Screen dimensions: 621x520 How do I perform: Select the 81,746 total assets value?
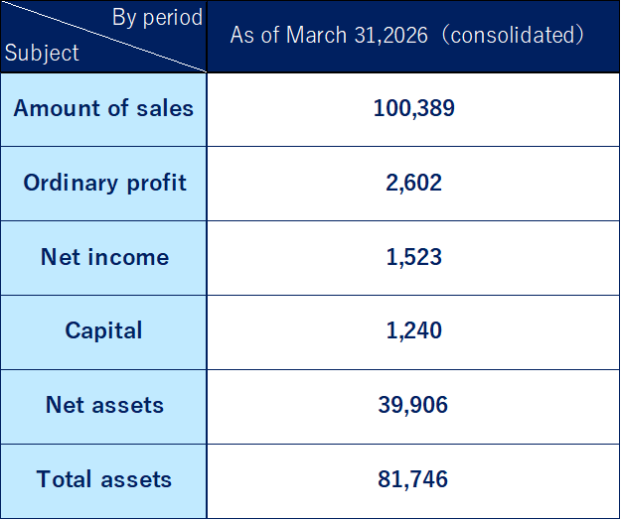click(x=412, y=479)
